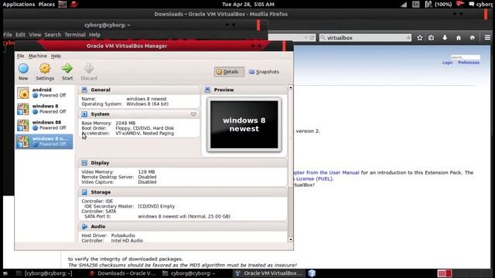
Task: Collapse the System section chevron
Action: coord(193,114)
